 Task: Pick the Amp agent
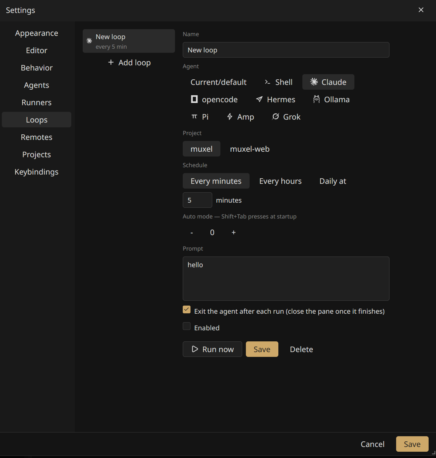240,117
